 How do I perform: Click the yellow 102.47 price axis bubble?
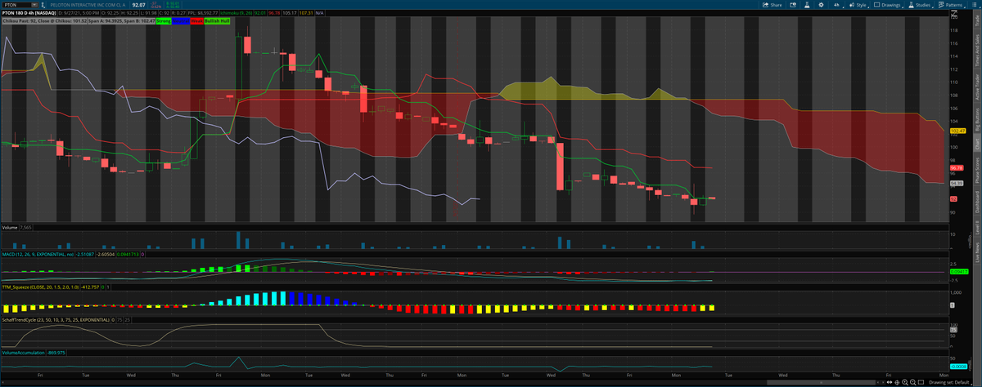958,131
